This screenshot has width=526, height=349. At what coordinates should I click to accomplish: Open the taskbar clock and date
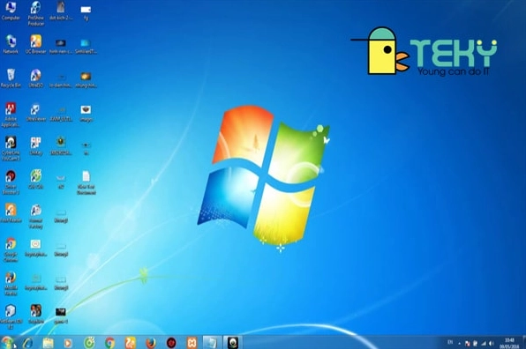[x=509, y=344]
